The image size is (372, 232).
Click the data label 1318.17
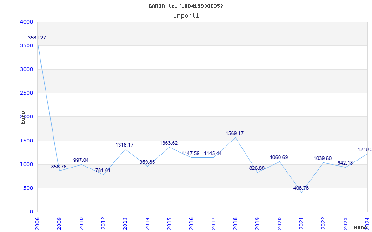[x=125, y=145]
